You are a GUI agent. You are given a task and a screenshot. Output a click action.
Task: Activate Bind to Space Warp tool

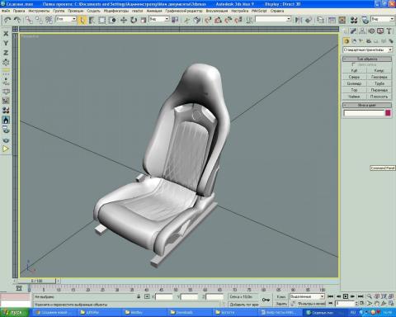coord(49,20)
